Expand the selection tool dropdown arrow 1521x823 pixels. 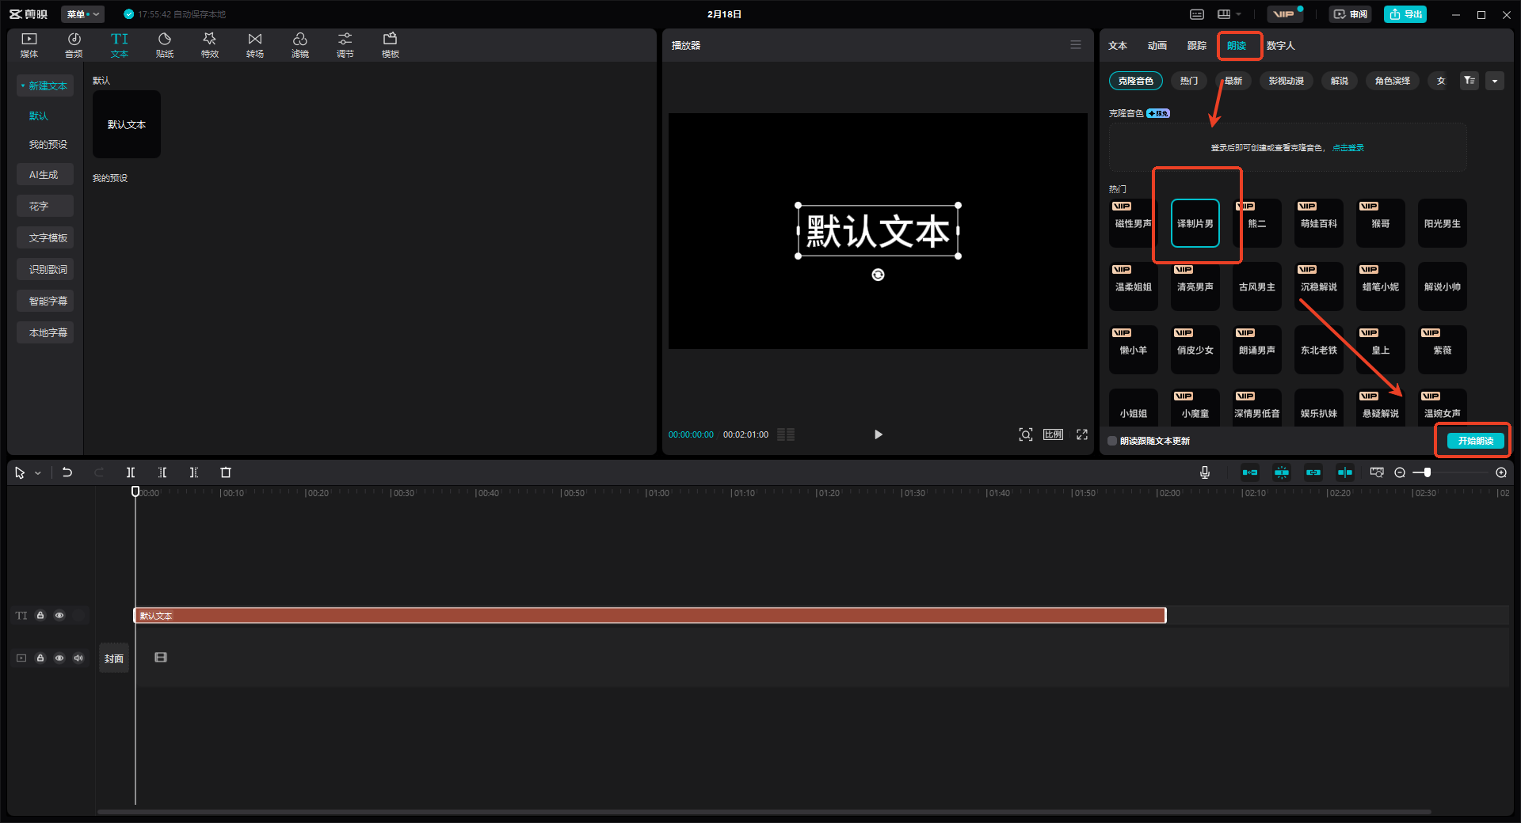(38, 473)
